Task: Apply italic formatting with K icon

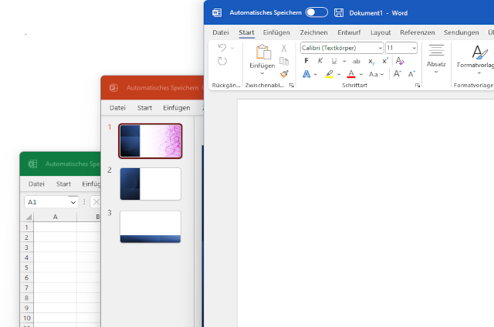Action: (320, 61)
